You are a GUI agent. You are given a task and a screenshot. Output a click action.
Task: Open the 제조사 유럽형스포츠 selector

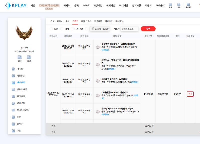[129, 29]
